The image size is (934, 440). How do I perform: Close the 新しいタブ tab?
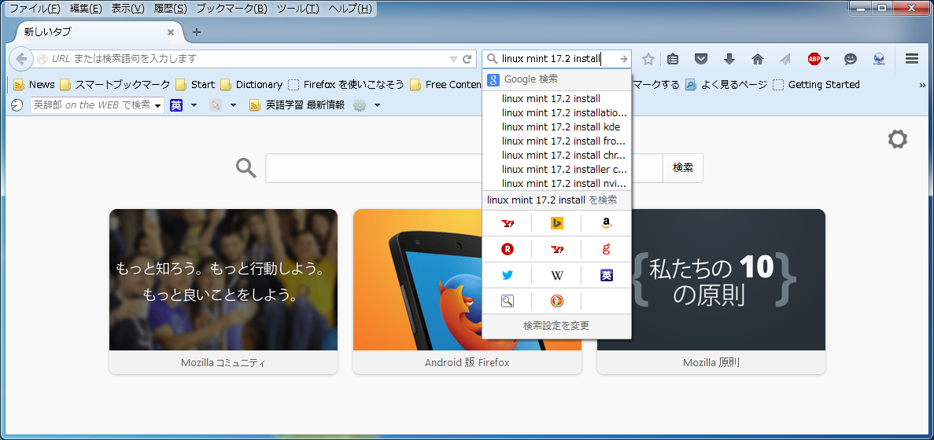(171, 32)
